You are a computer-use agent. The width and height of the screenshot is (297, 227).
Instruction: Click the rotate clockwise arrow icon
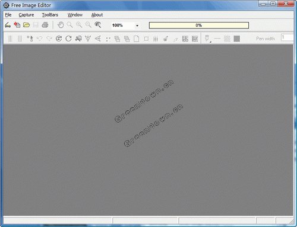[68, 39]
